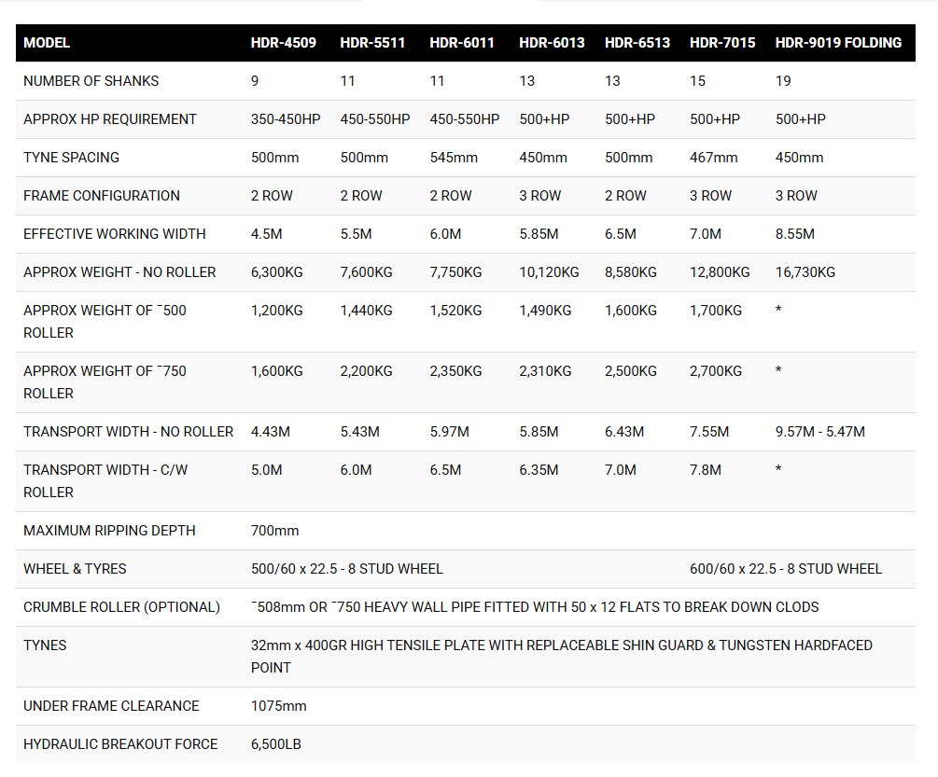Select the APPROX HP REQUIREMENT row label
This screenshot has width=938, height=777.
tap(109, 119)
